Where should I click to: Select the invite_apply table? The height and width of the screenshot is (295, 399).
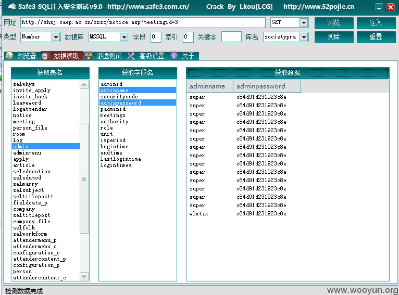pos(46,90)
